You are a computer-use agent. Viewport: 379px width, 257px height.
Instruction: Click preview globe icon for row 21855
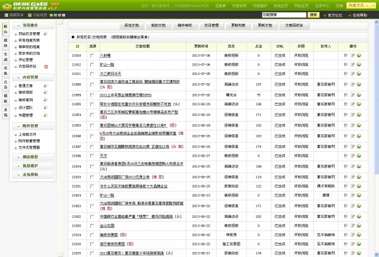(359, 104)
